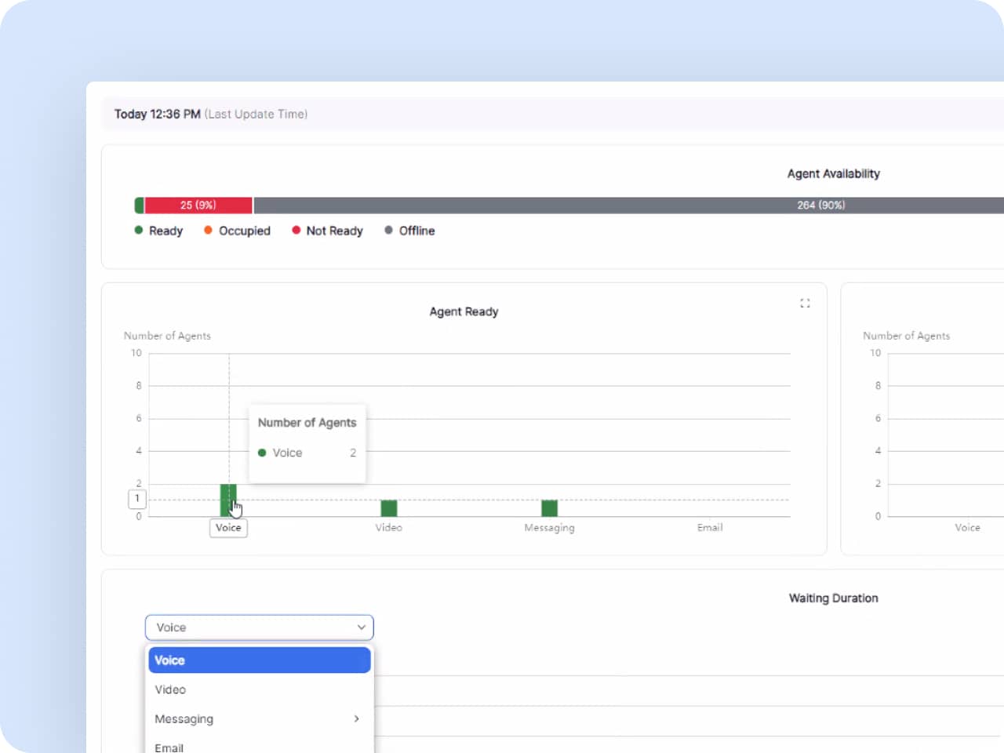
Task: Click the green Messaging bar in chart
Action: pos(549,508)
